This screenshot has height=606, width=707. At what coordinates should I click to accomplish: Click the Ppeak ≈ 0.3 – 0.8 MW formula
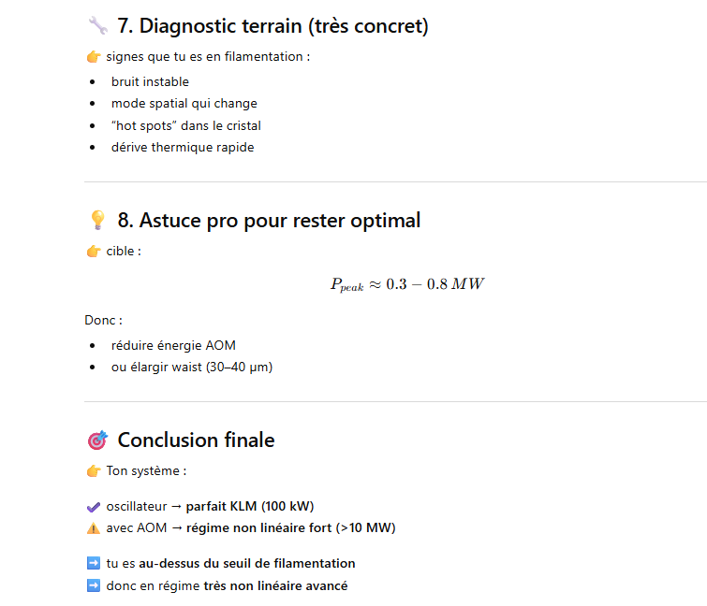(x=407, y=284)
